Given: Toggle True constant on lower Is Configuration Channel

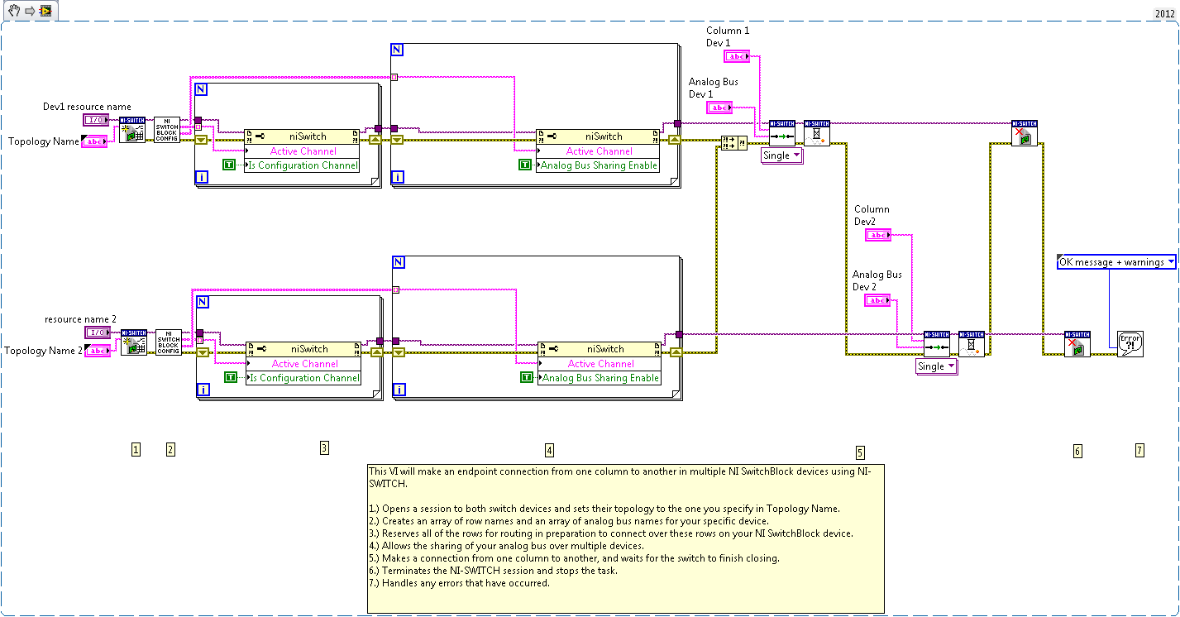Looking at the screenshot, I should [x=231, y=378].
